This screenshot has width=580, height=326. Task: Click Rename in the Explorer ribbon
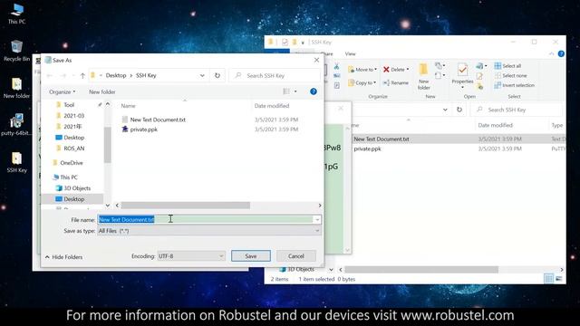396,82
